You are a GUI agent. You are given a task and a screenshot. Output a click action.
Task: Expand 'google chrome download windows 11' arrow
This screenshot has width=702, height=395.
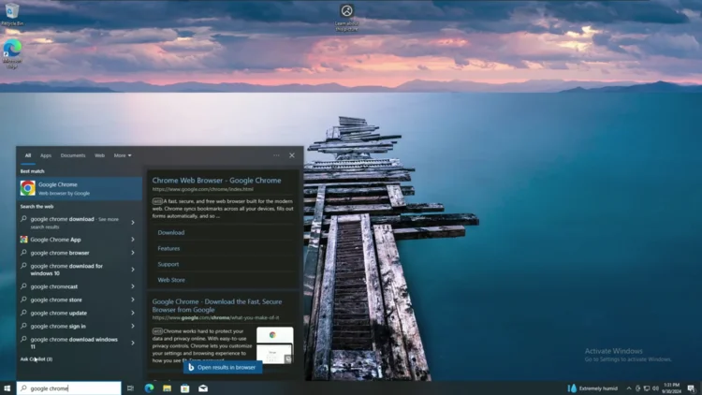tap(133, 343)
